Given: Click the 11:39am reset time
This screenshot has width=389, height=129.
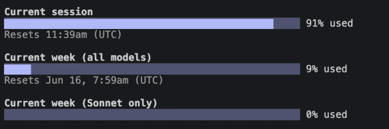Looking at the screenshot, I should [67, 35].
